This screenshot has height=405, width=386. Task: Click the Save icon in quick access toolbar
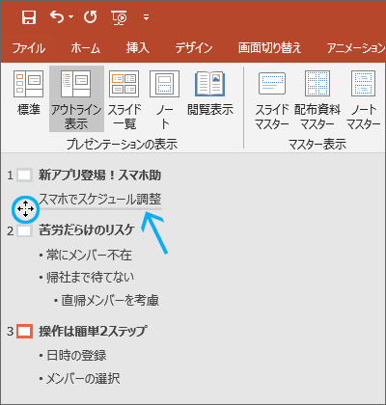point(29,16)
